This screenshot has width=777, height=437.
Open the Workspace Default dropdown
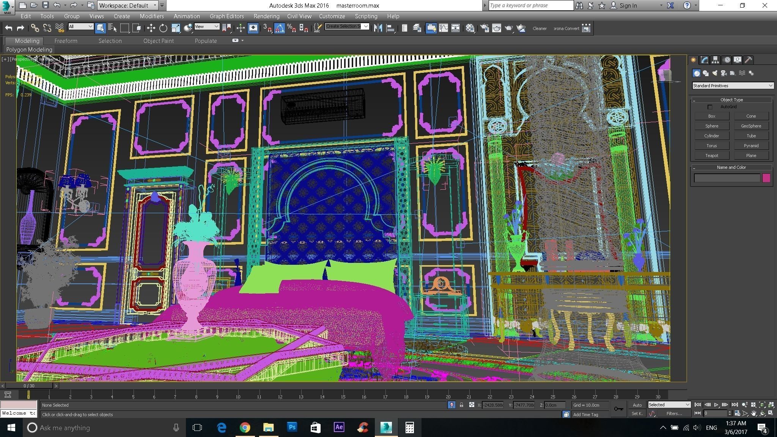coord(128,5)
